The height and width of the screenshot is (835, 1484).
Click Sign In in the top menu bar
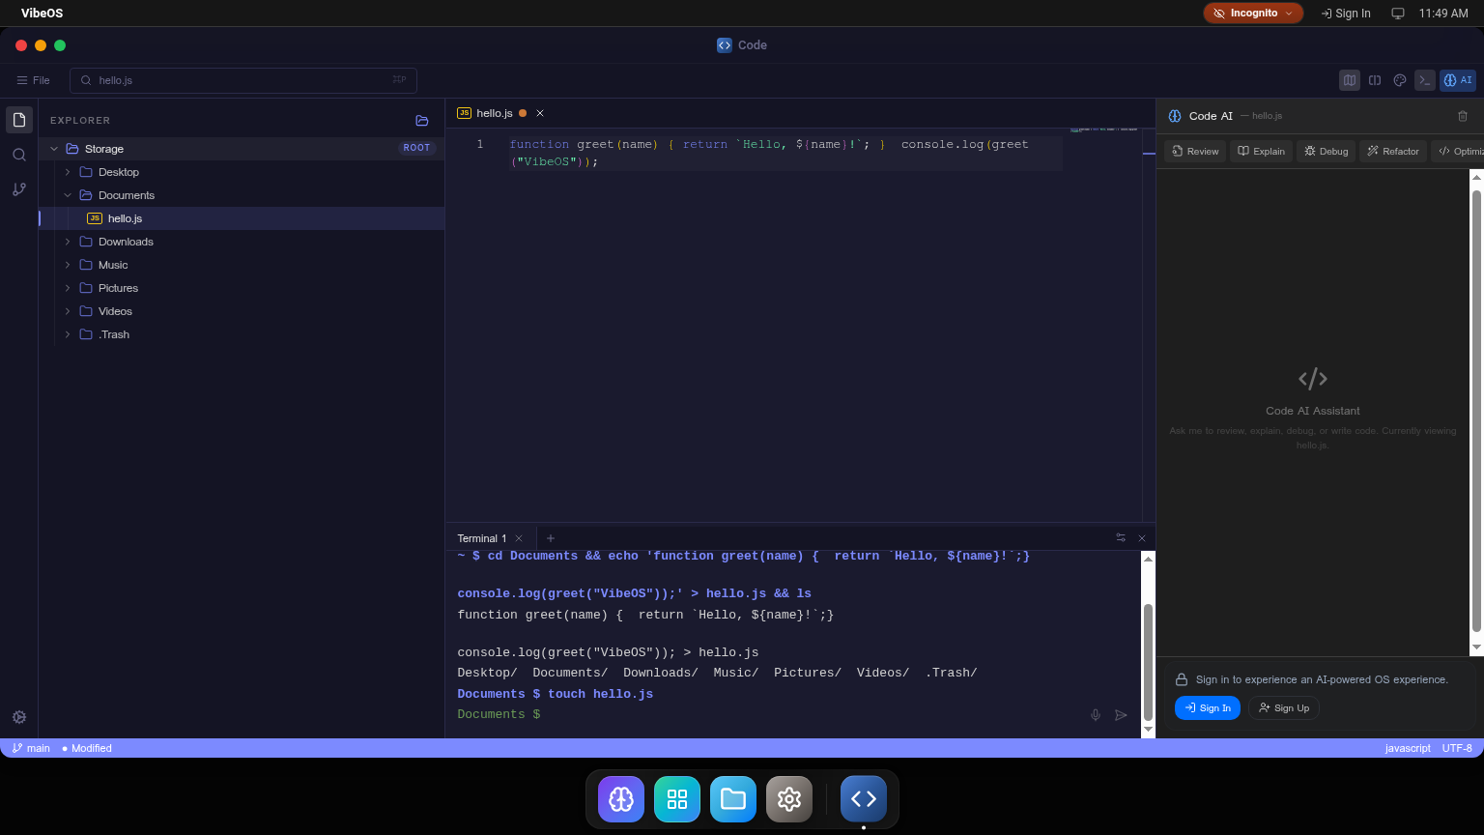(1346, 14)
